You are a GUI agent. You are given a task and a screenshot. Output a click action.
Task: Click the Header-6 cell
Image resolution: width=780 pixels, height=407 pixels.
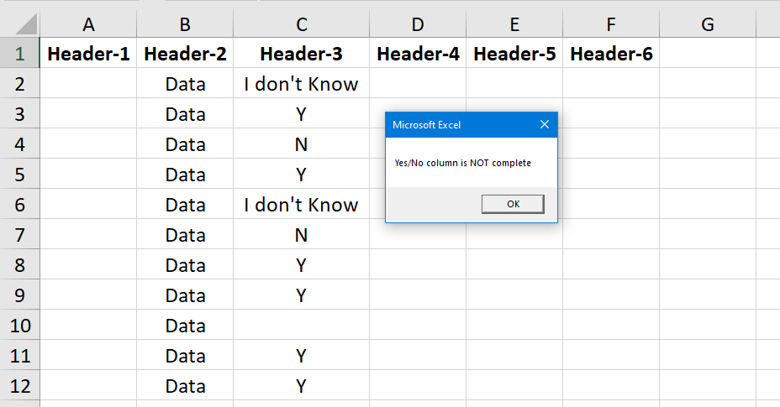click(x=611, y=53)
